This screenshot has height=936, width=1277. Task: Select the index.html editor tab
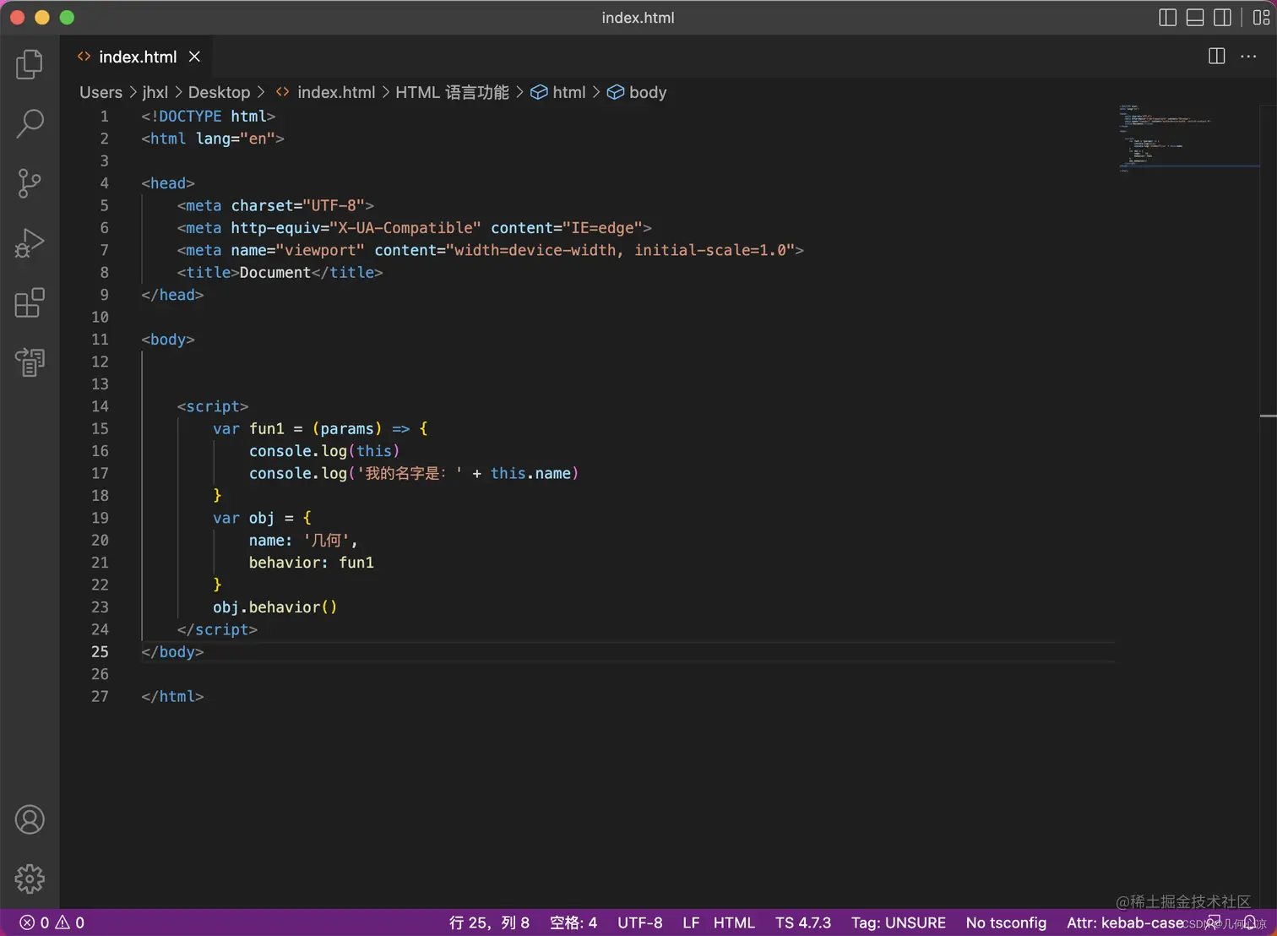click(x=138, y=57)
